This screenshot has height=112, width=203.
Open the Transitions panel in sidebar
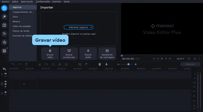click(x=4, y=25)
